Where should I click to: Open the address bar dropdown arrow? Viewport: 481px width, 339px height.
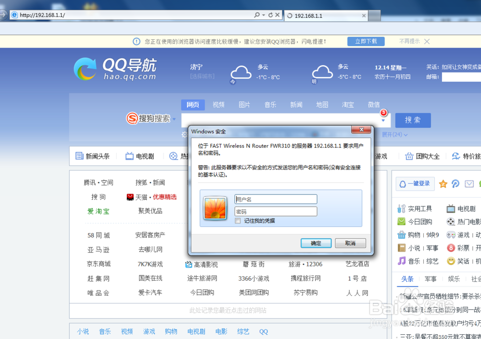(264, 15)
